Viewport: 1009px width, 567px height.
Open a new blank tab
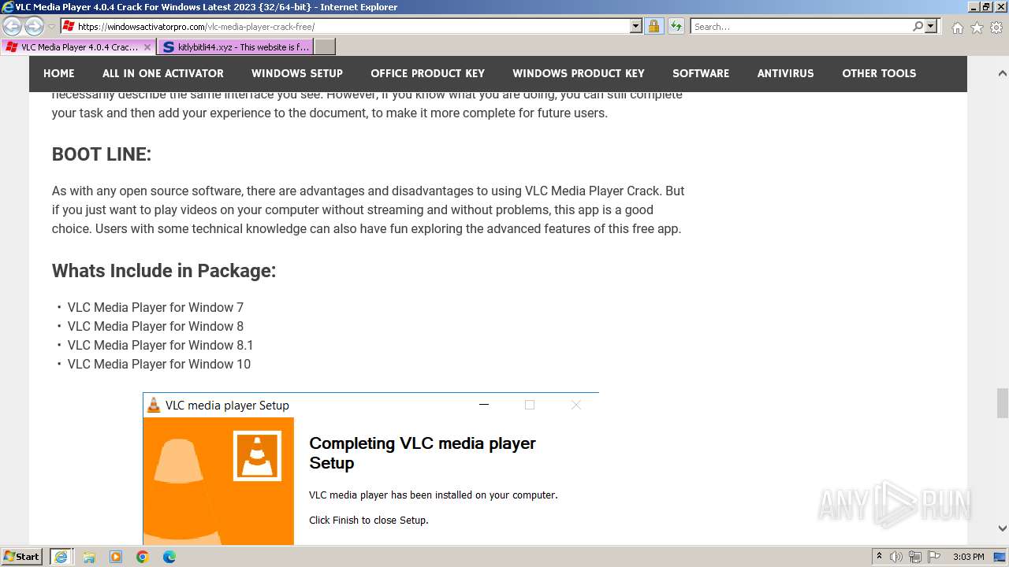325,47
